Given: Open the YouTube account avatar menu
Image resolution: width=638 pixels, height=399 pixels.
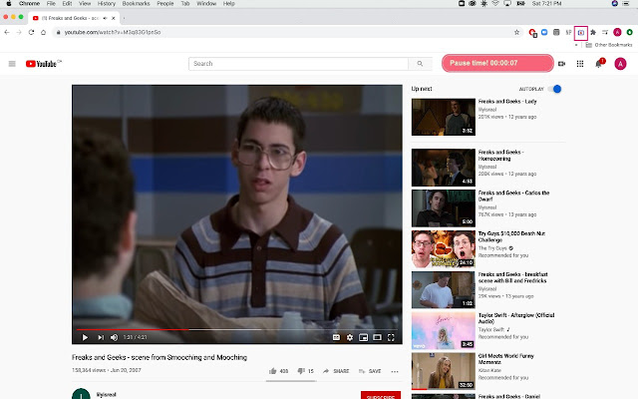Looking at the screenshot, I should coord(620,64).
